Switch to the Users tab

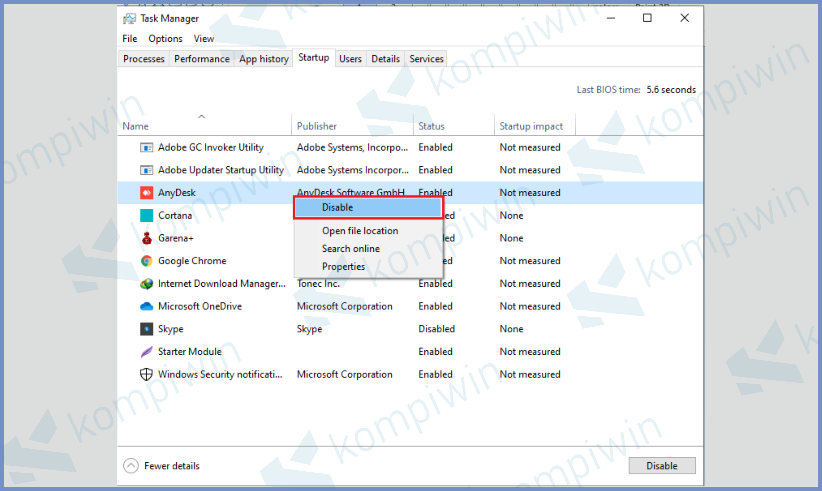(350, 59)
